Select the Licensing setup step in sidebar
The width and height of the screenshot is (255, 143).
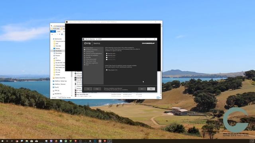(x=90, y=52)
